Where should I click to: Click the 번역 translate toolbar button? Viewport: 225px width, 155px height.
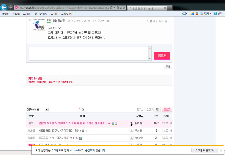218,14
